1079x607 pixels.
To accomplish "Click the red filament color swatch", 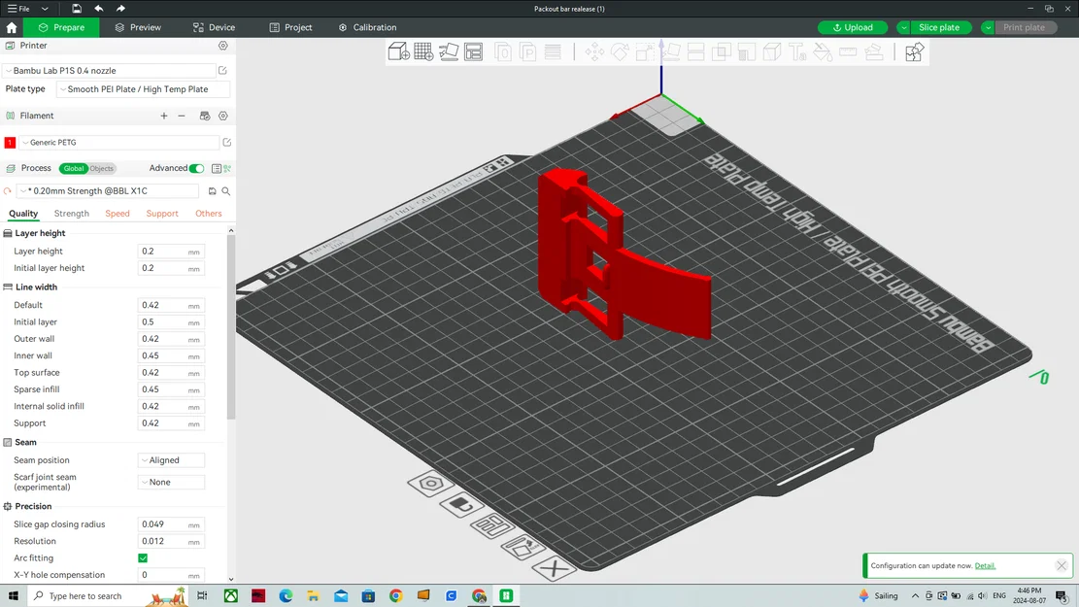I will (x=10, y=143).
